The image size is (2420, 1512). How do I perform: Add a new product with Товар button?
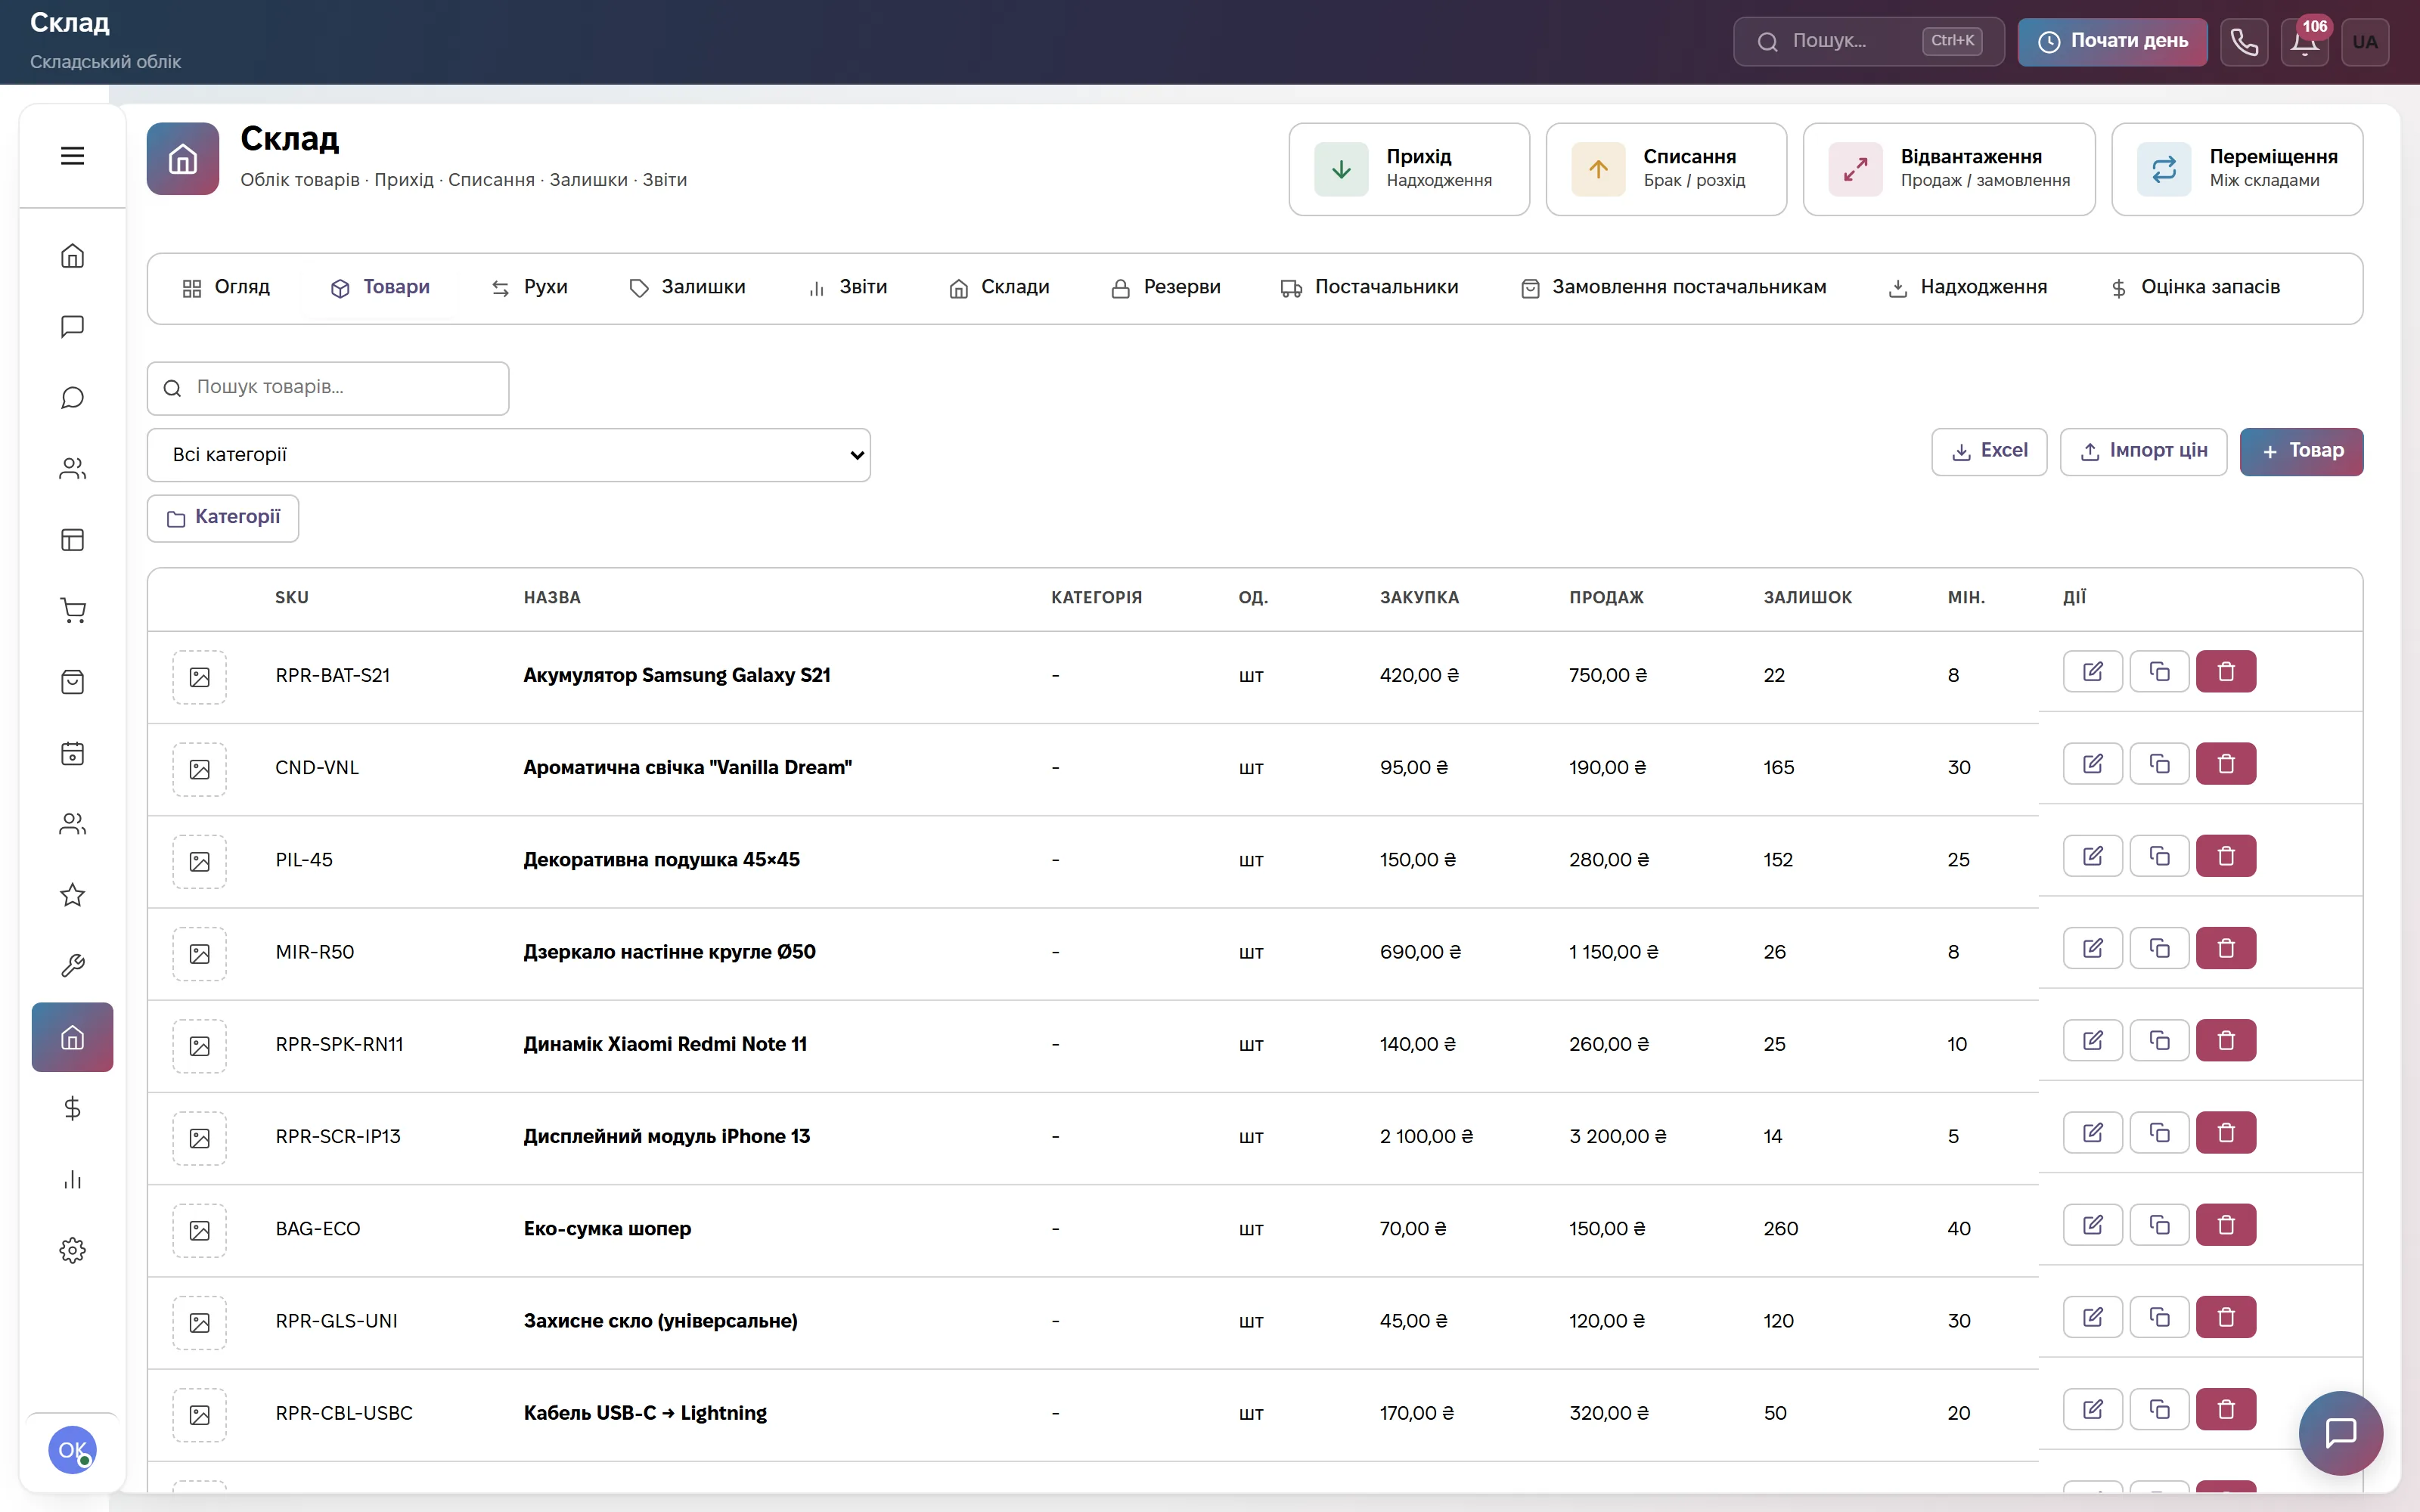click(x=2301, y=452)
